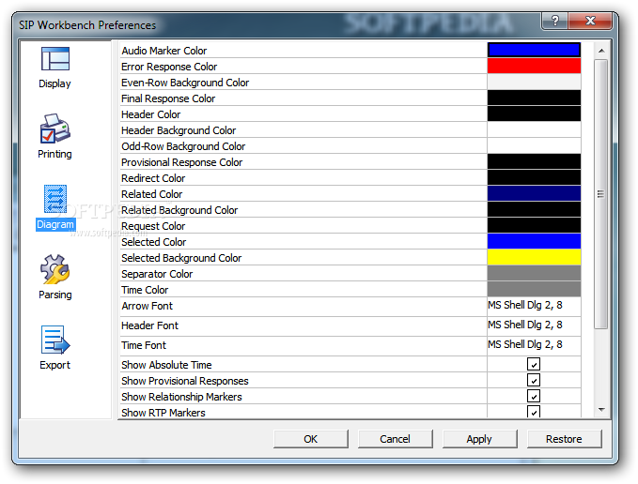
Task: Click the Cancel button
Action: (395, 439)
